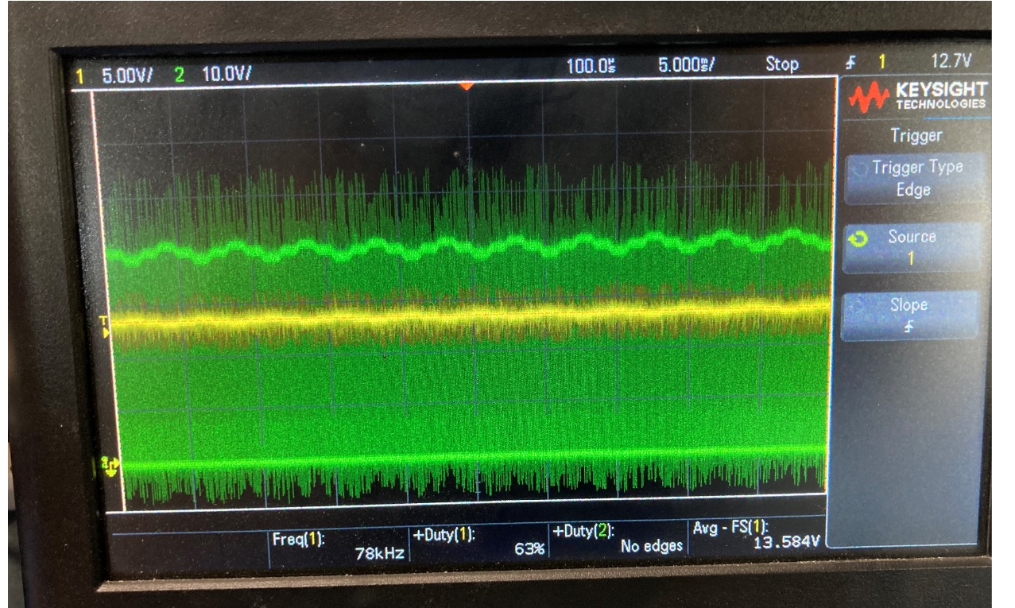1015x608 pixels.
Task: Open the trigger Source 1 softkey
Action: coord(911,247)
